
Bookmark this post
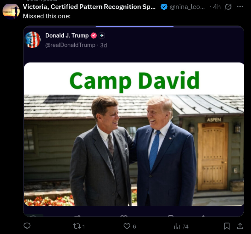pyautogui.click(x=227, y=226)
